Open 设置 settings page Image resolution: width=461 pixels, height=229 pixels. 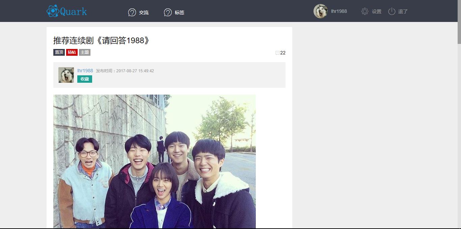377,11
